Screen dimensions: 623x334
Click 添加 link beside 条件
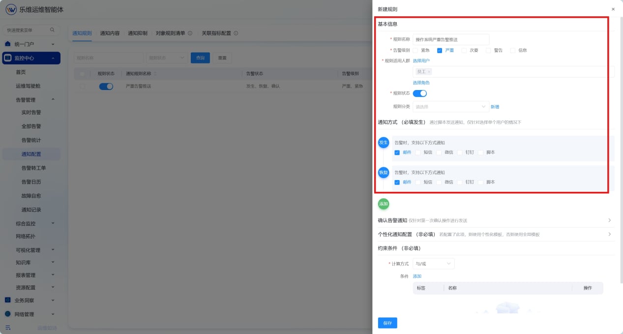[x=417, y=276]
